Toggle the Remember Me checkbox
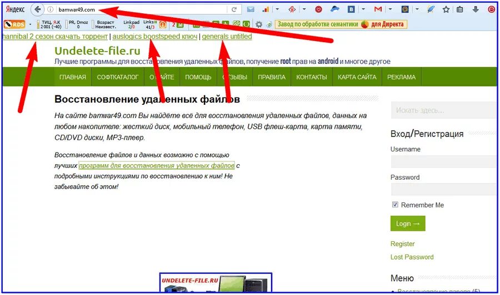This screenshot has width=500, height=295. pos(395,205)
